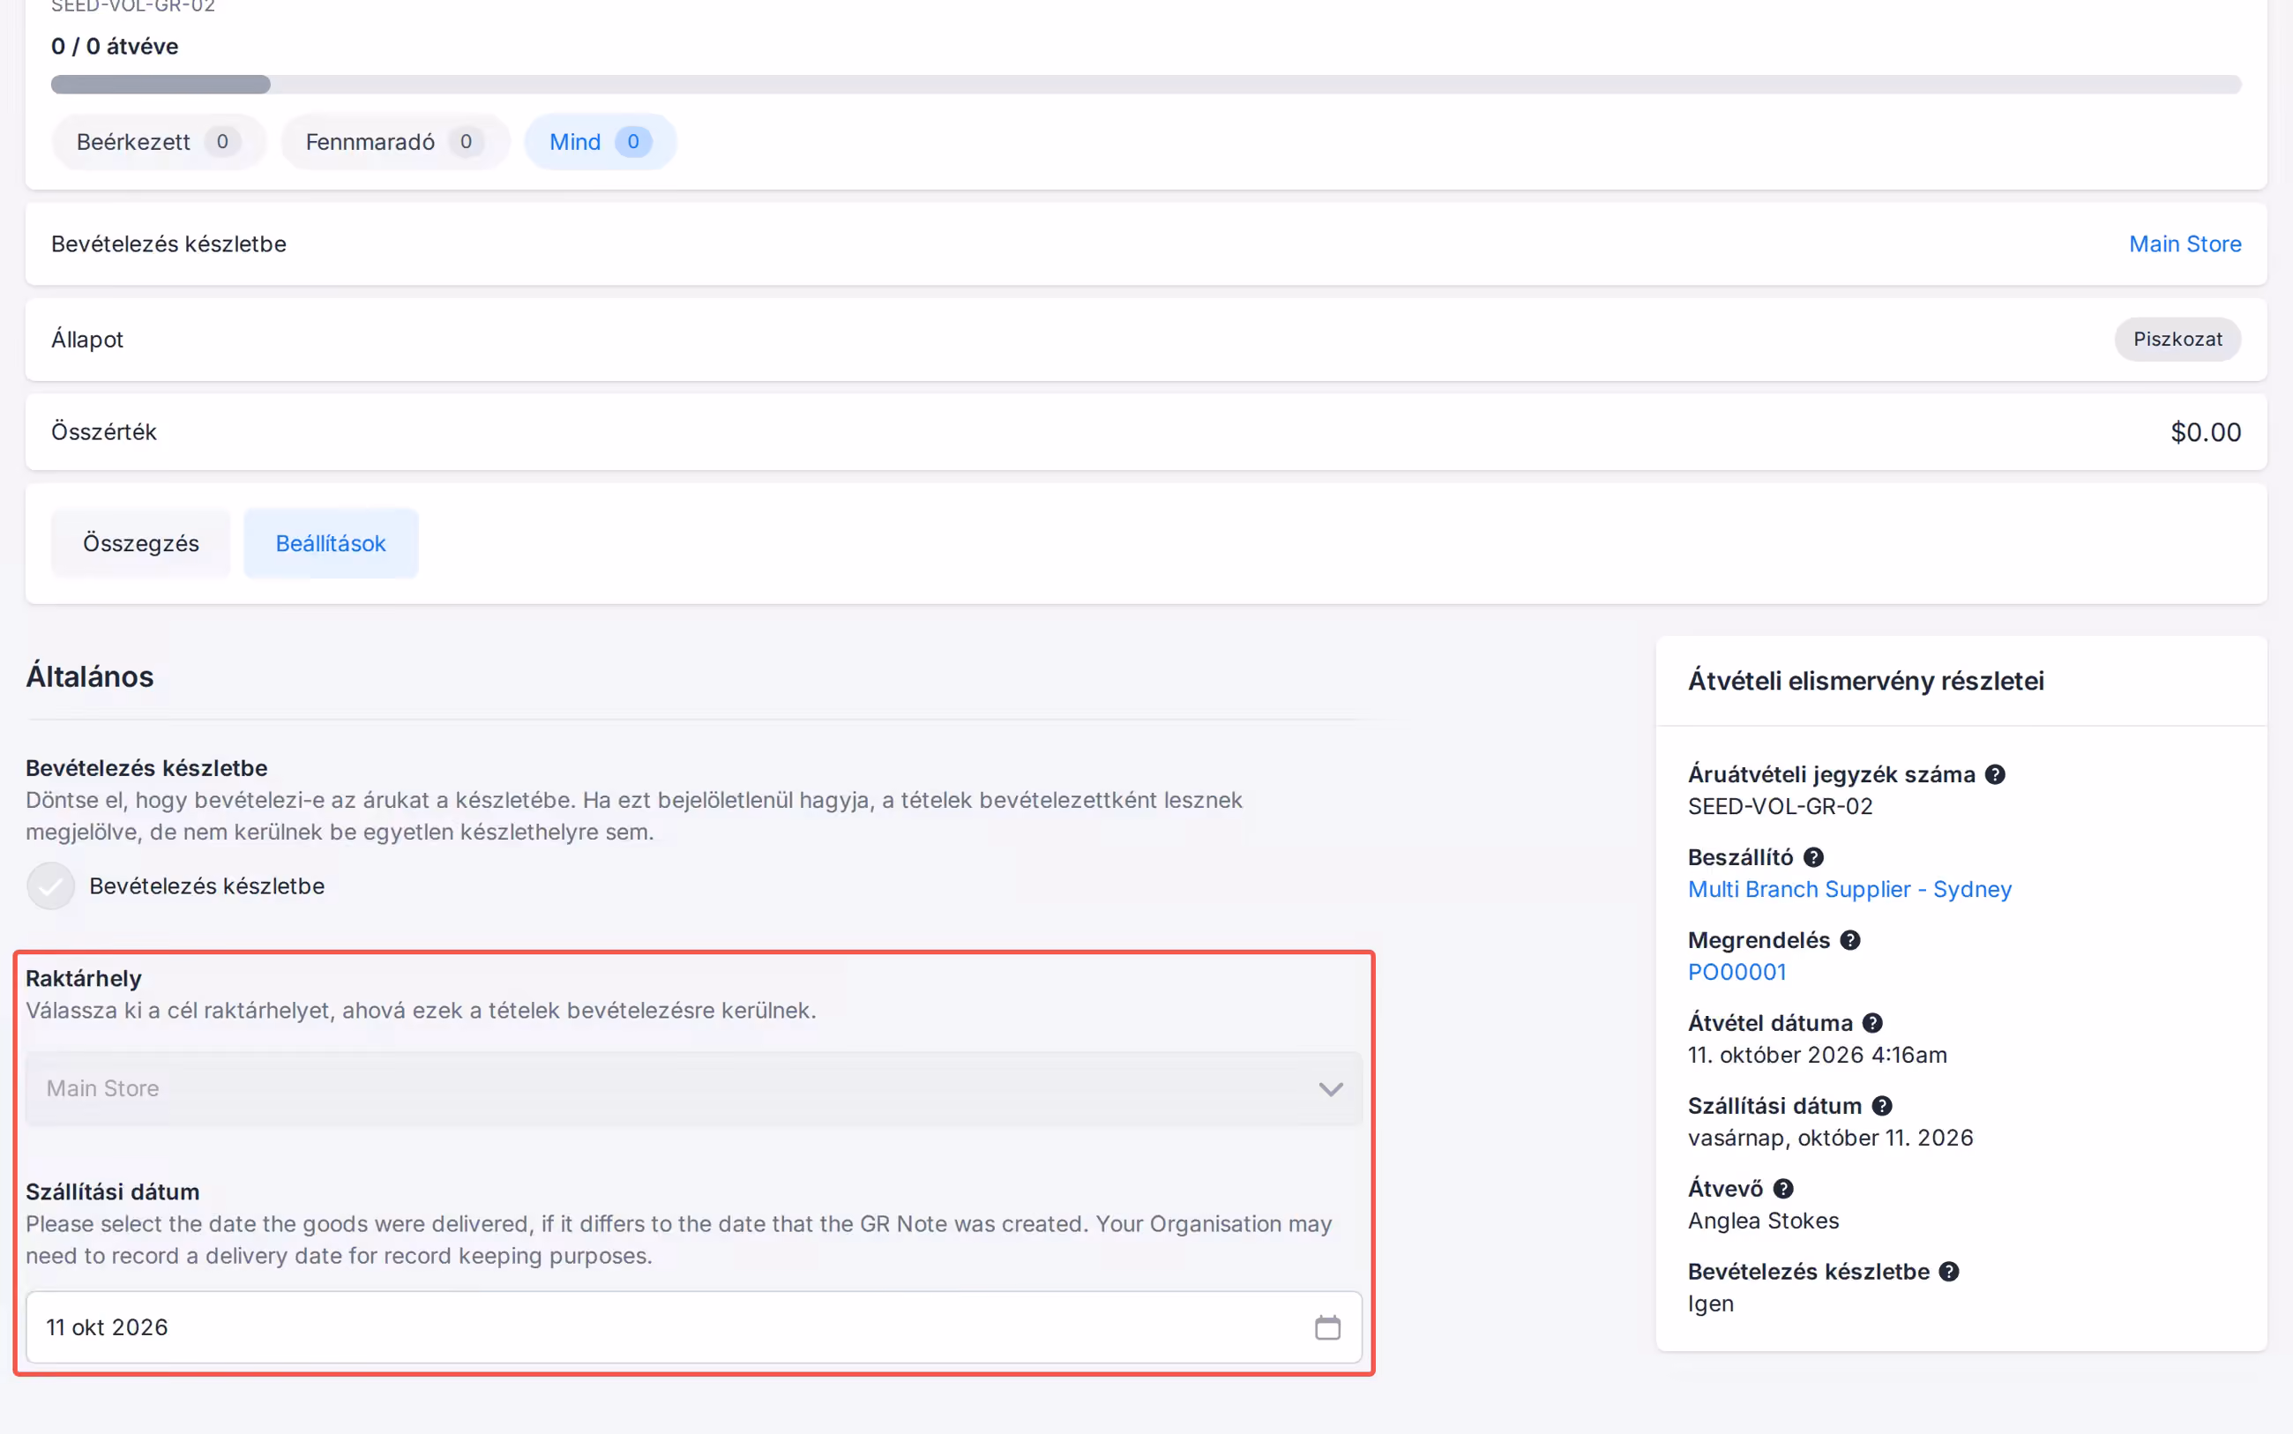Viewport: 2293px width, 1434px height.
Task: Click the Összérték row label
Action: [x=104, y=432]
